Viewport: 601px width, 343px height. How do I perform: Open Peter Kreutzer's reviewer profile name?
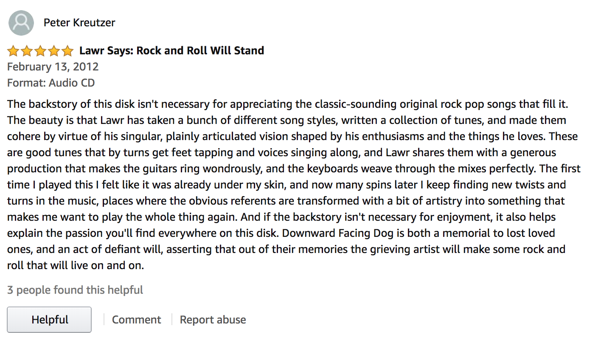coord(79,22)
